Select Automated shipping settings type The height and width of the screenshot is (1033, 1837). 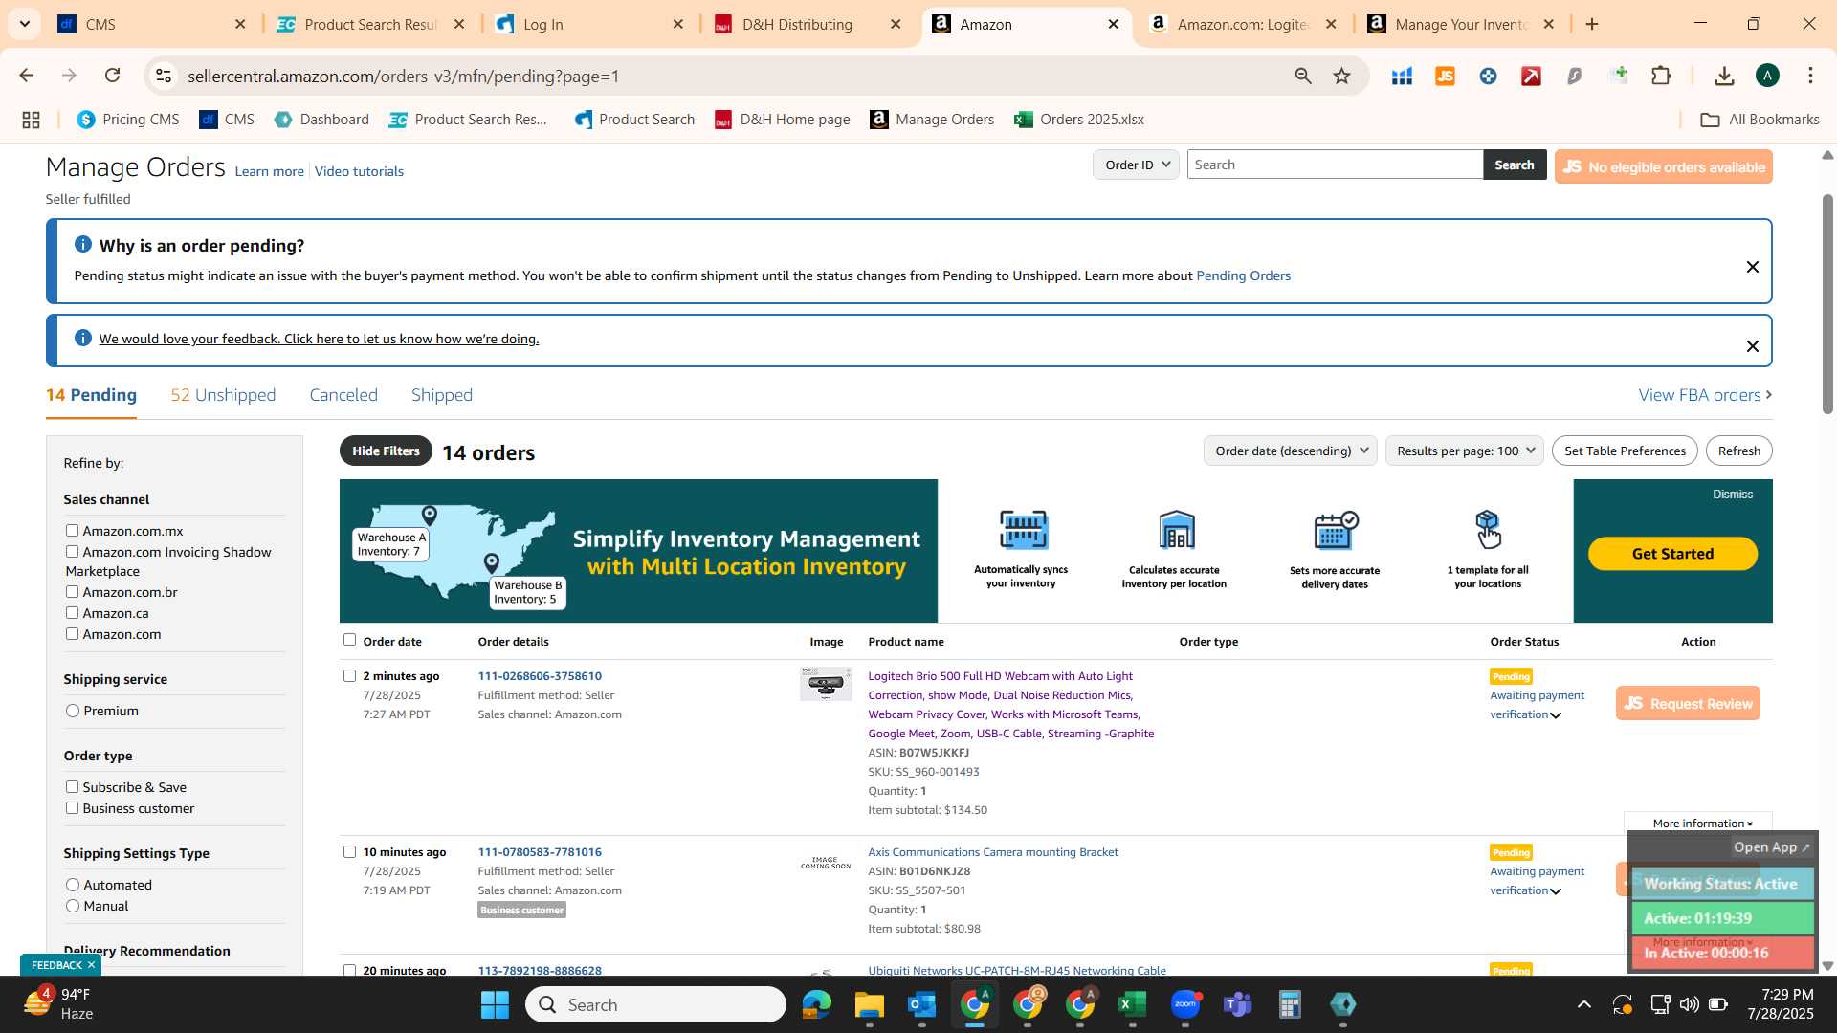(x=73, y=885)
